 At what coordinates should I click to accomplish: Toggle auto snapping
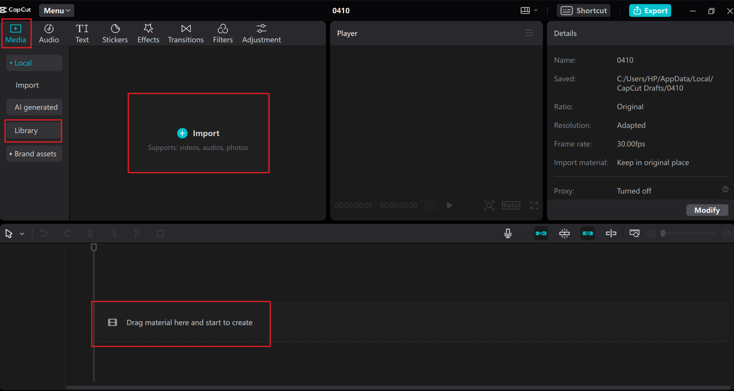564,234
